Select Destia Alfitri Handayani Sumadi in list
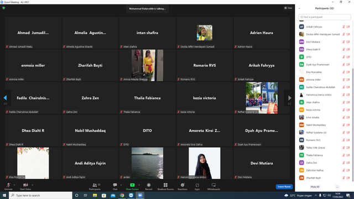 pos(325,34)
